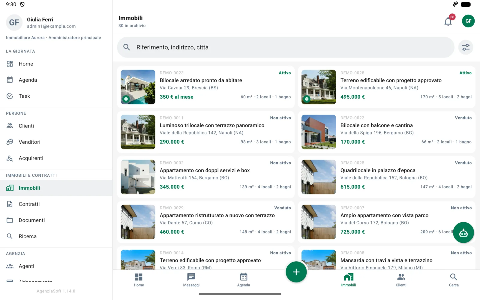
Task: Open the notifications bell
Action: 448,21
